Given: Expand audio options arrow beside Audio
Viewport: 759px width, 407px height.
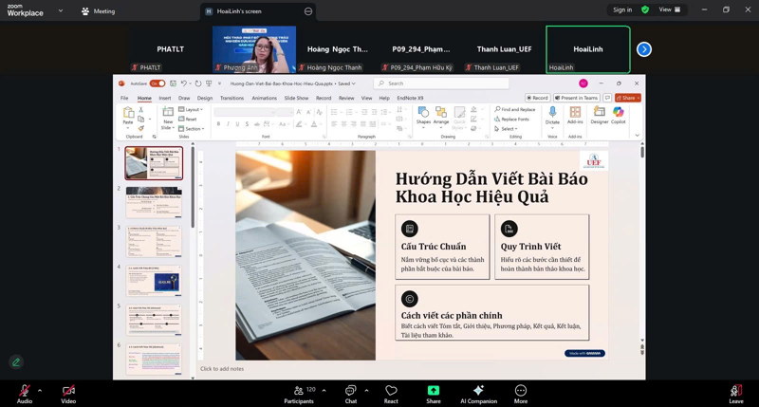Looking at the screenshot, I should click(x=39, y=390).
